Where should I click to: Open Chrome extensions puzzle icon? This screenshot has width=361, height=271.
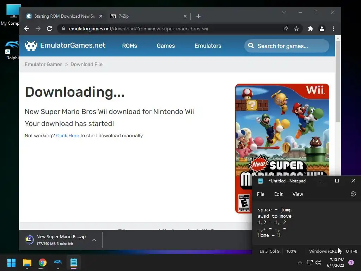point(310,29)
